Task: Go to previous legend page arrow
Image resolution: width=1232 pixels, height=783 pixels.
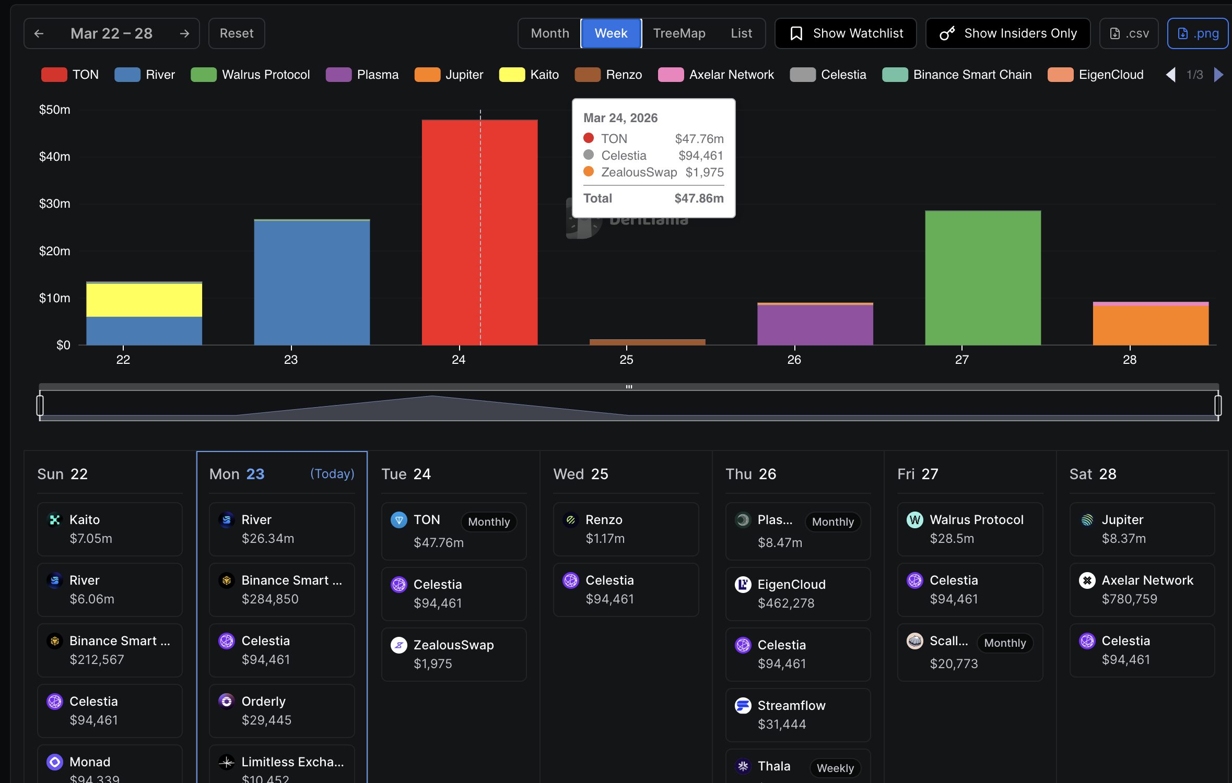Action: point(1171,75)
